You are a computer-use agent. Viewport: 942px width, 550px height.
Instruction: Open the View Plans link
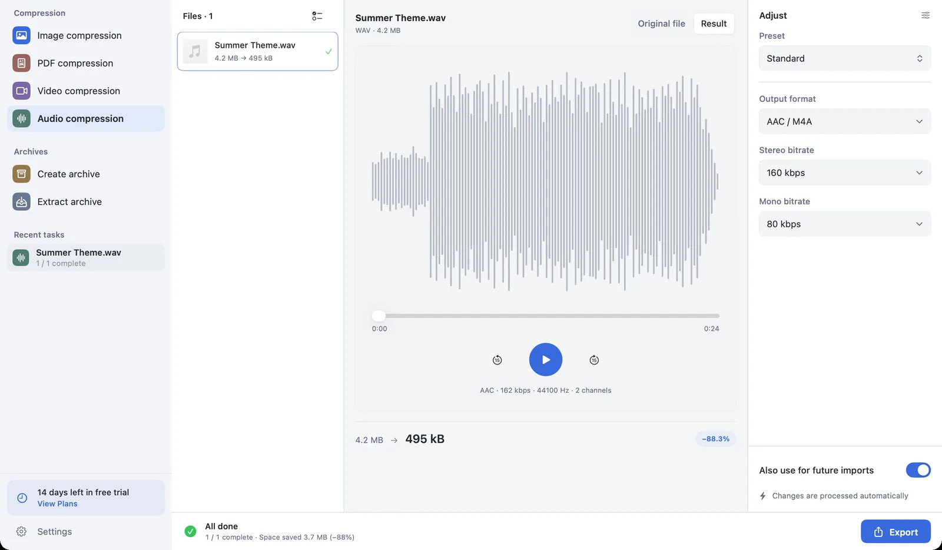57,503
